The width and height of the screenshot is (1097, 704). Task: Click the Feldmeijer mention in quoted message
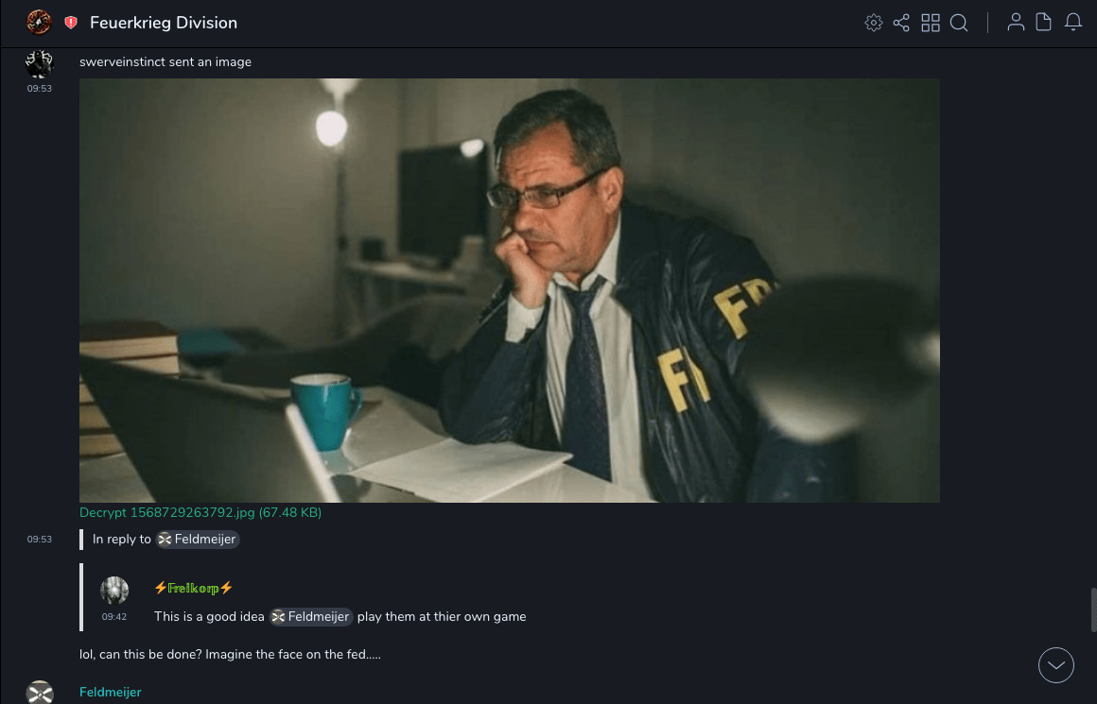coord(310,617)
